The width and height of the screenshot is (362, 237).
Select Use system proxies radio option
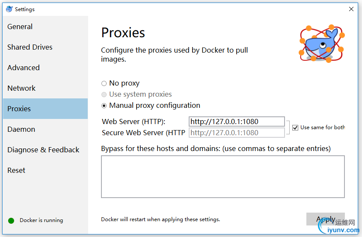pos(104,95)
